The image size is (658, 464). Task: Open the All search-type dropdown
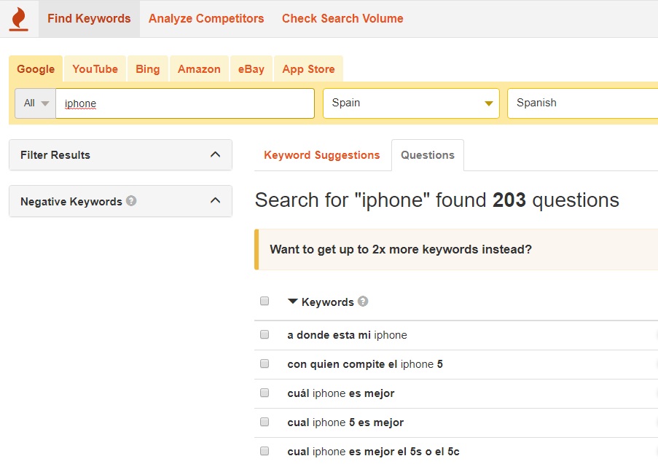[x=36, y=103]
